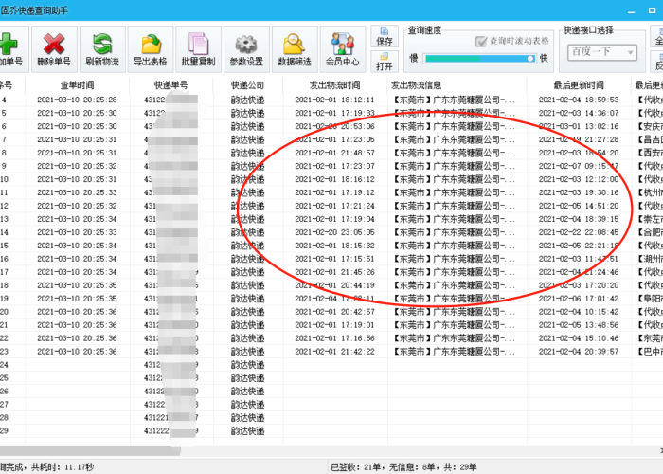The width and height of the screenshot is (663, 474).
Task: Click the 保存 save button
Action: pyautogui.click(x=385, y=36)
